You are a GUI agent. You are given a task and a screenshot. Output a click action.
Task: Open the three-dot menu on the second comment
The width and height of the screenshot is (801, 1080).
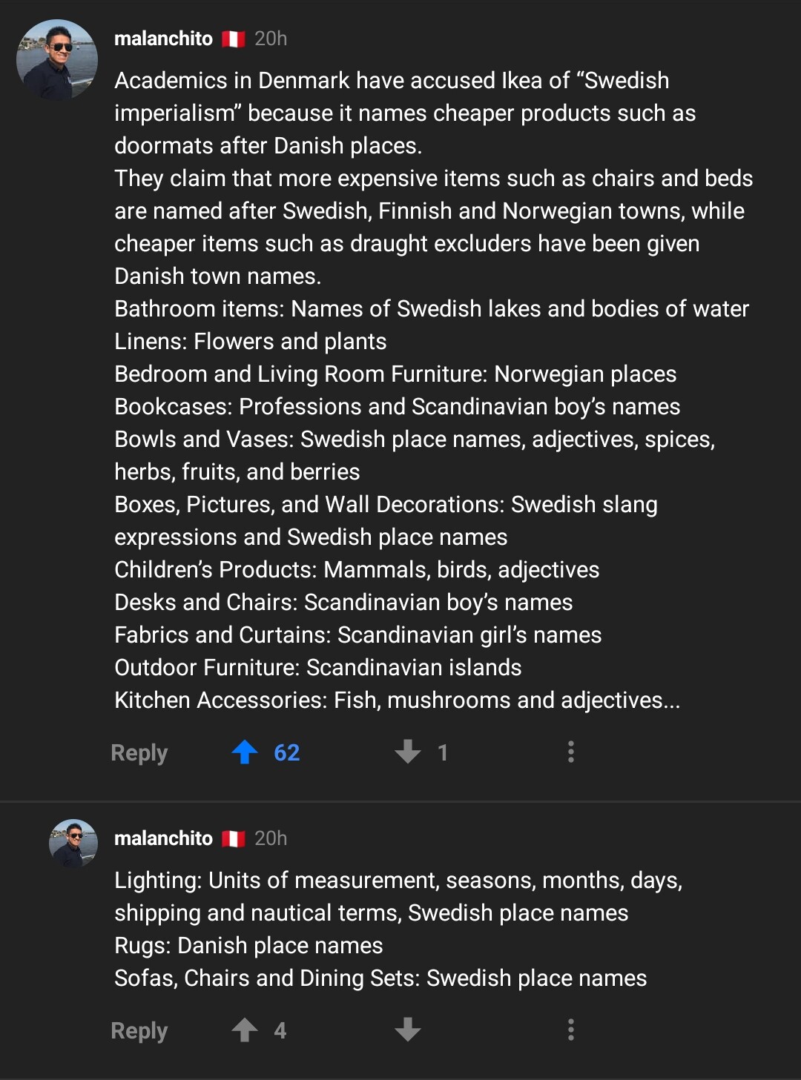coord(570,1030)
